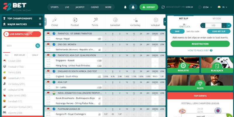Expand X market dropdown in Twenty20 1st Series header
This screenshot has height=117, width=234.
[x=113, y=34]
